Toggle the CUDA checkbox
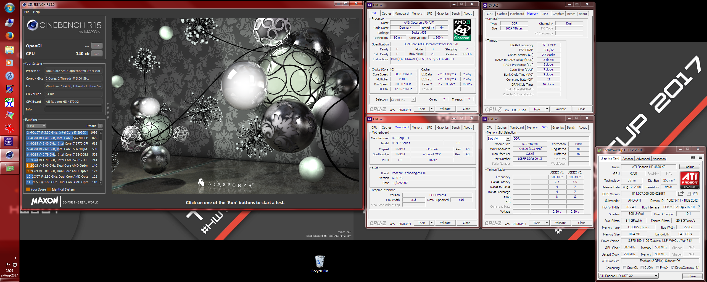Image resolution: width=707 pixels, height=282 pixels. click(x=642, y=268)
